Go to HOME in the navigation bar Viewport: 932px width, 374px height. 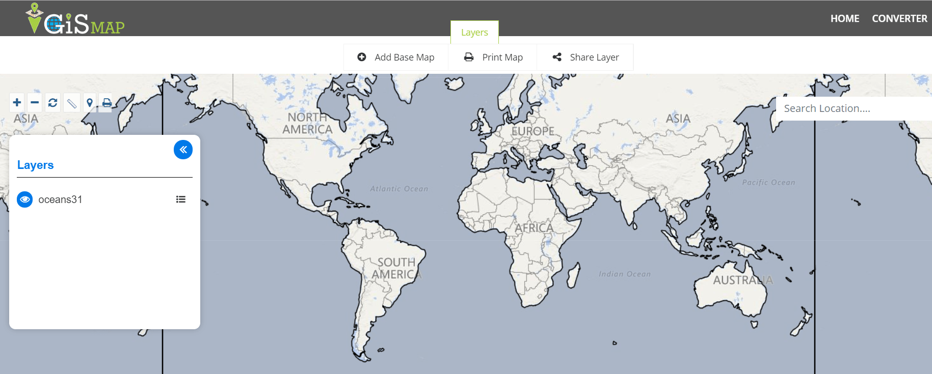(x=844, y=19)
